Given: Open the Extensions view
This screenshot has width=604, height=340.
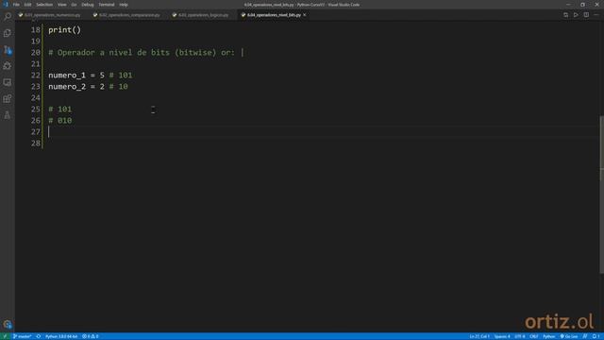Looking at the screenshot, I should pos(8,98).
